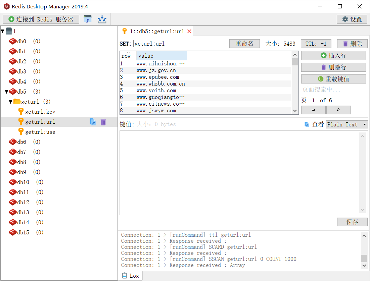
Task: Select the db13 database icon
Action: 12,212
